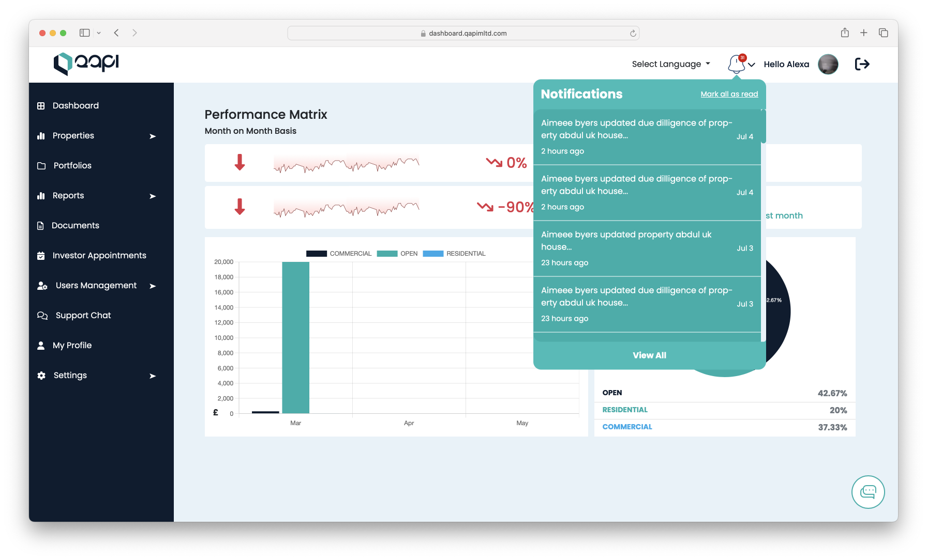Go to Support Chat in sidebar
927x560 pixels.
click(83, 316)
